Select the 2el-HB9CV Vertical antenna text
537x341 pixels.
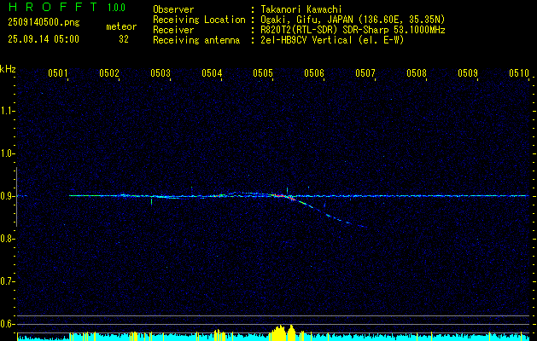tap(332, 40)
